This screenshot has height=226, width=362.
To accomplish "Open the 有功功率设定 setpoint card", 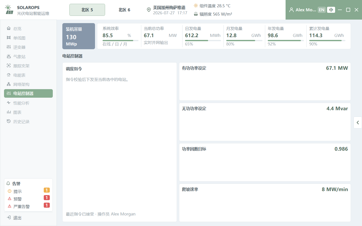I will pos(265,82).
